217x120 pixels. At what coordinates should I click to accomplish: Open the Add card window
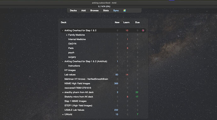(83, 10)
